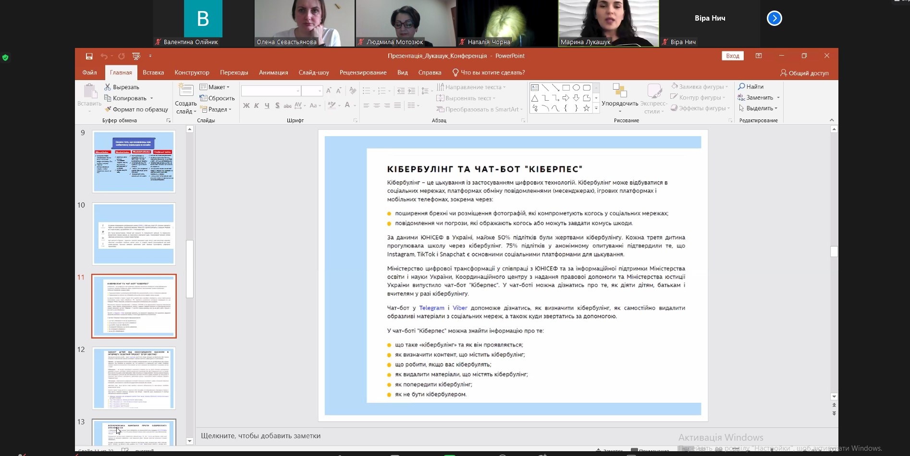Expand the shapes gallery More arrow
The image size is (910, 456).
point(596,109)
